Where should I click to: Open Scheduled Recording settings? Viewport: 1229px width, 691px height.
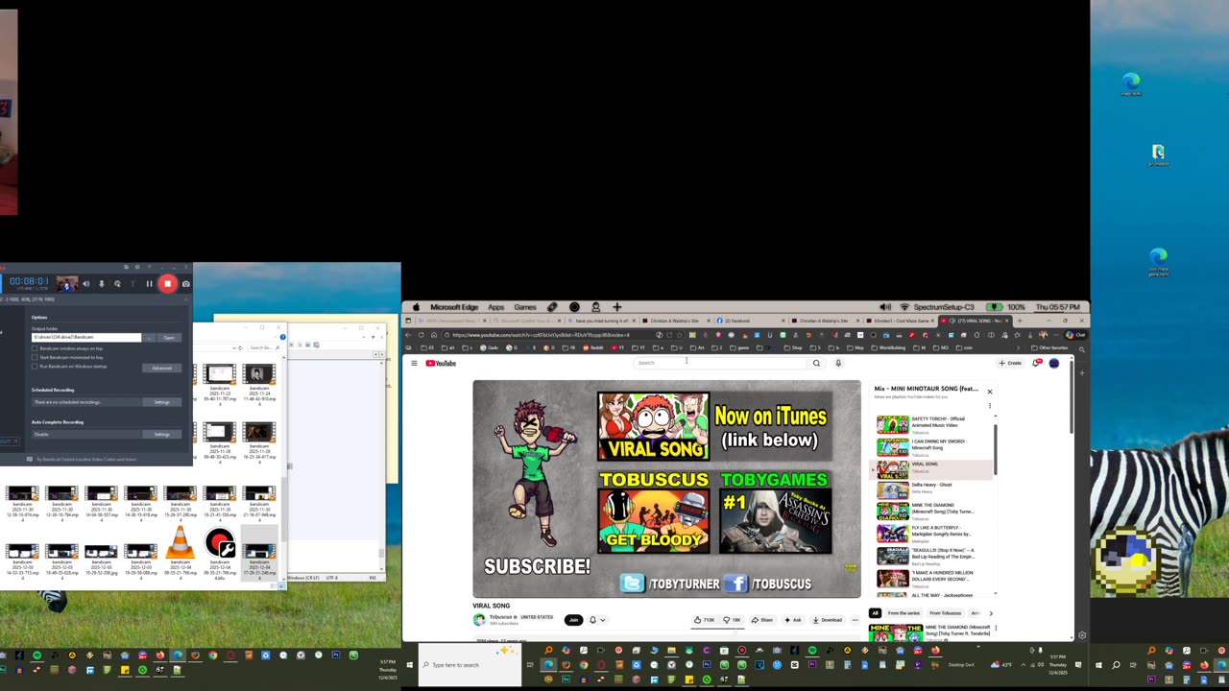point(161,402)
